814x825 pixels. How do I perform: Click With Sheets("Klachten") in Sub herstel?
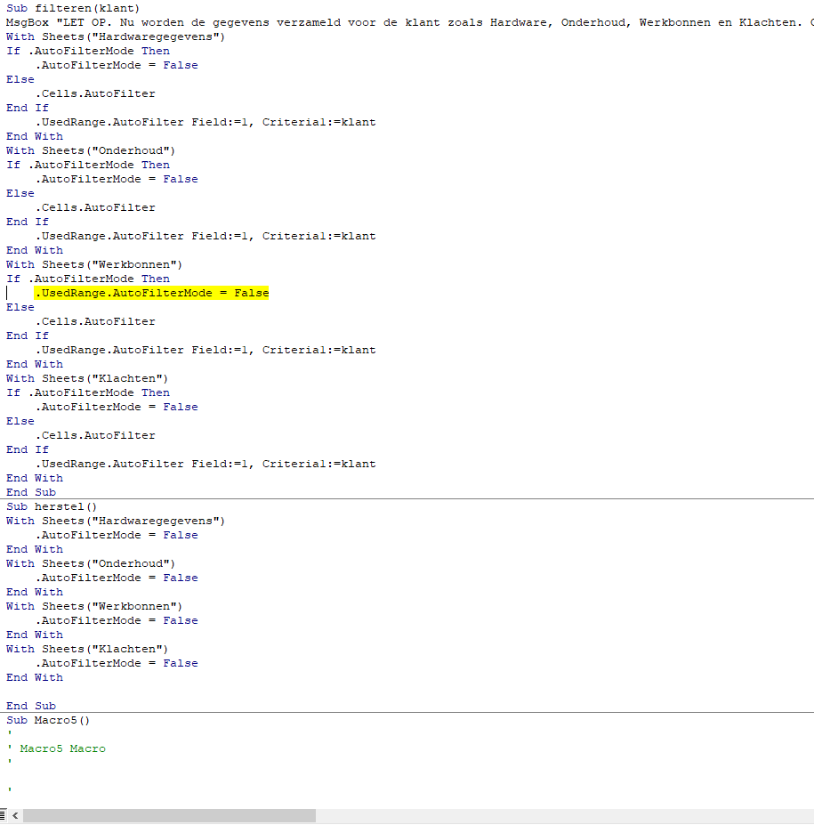(87, 649)
